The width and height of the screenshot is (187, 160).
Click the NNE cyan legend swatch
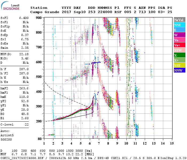pos(179,25)
